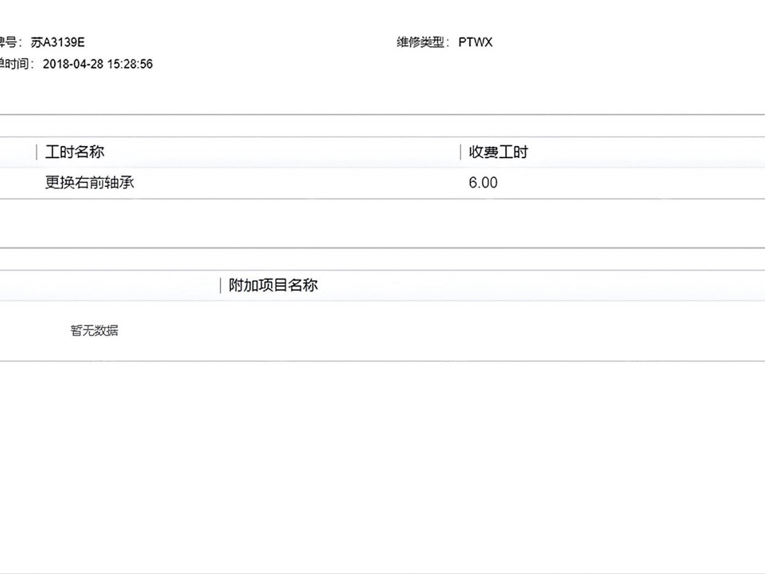Viewport: 765px width, 574px height.
Task: Grab the column divider before 工时名称
Action: coord(37,152)
